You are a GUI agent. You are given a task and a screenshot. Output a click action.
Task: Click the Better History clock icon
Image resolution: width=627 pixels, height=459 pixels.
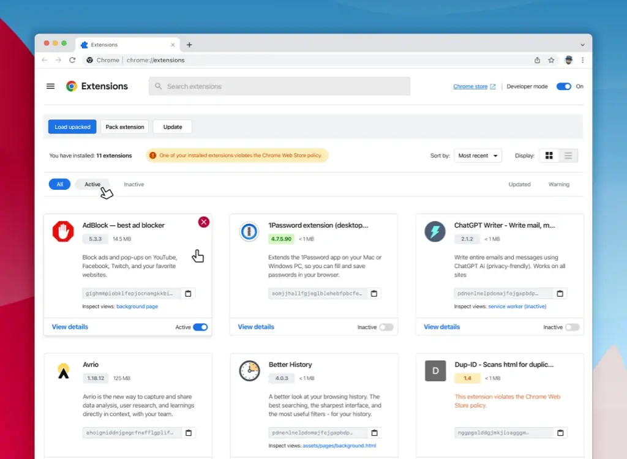249,371
